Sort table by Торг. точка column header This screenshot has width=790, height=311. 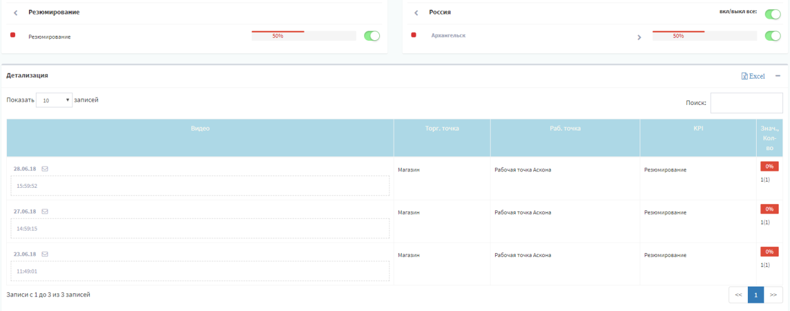pos(442,138)
